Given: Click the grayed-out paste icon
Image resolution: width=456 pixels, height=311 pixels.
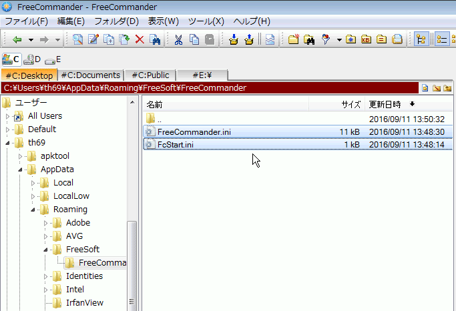Looking at the screenshot, I should point(210,39).
